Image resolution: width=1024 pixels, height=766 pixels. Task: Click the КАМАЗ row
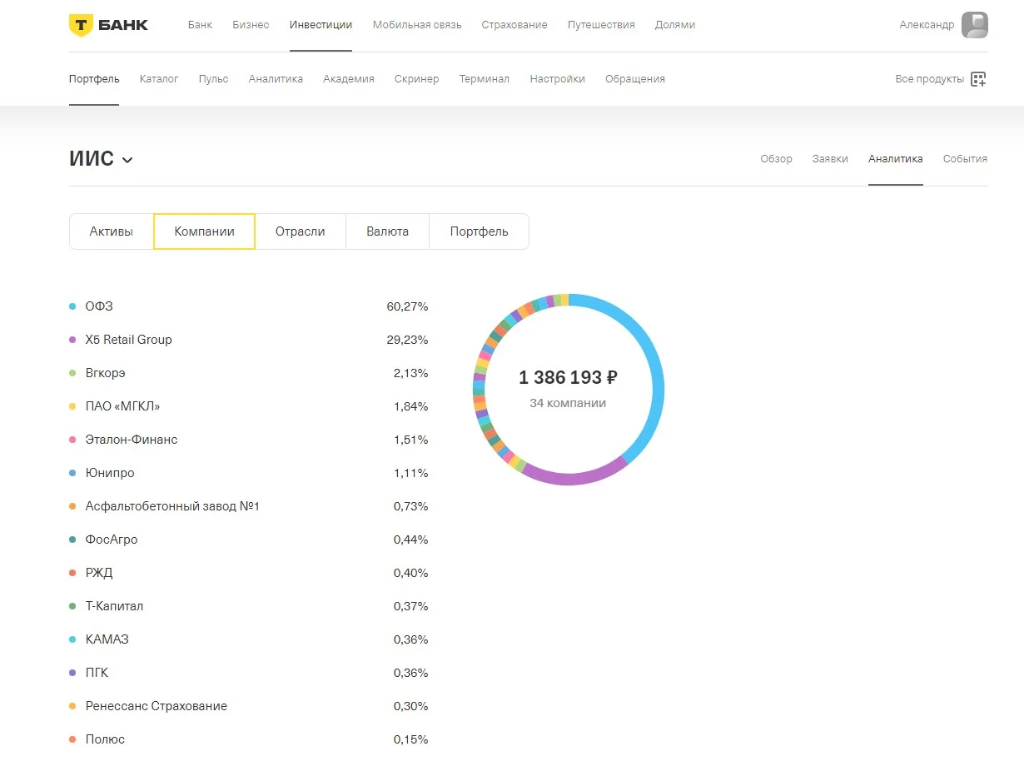tap(248, 639)
